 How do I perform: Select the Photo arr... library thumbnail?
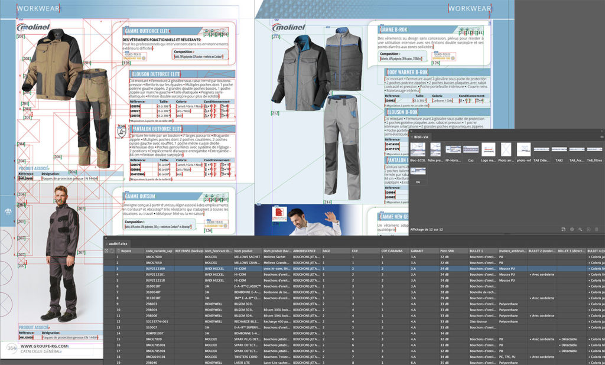coord(506,149)
